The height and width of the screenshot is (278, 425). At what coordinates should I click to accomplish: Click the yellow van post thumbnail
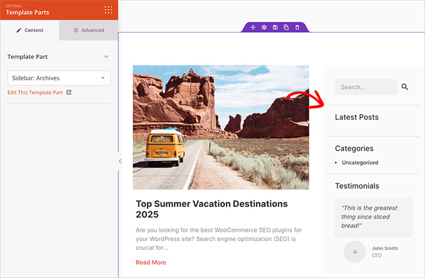point(221,127)
